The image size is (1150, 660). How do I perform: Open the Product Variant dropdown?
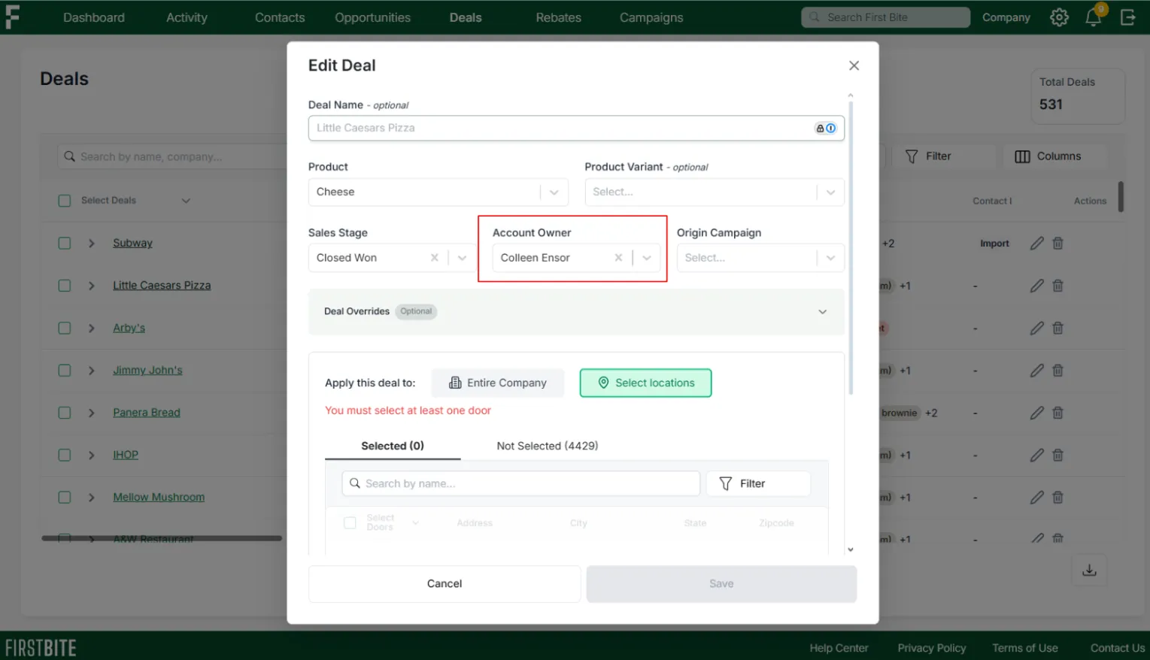pos(715,192)
